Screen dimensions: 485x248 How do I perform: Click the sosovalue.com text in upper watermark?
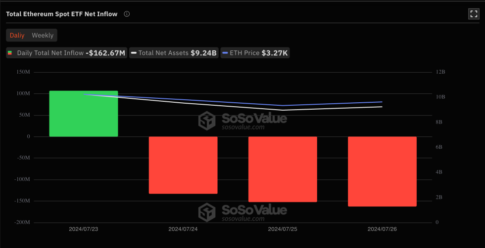(243, 127)
